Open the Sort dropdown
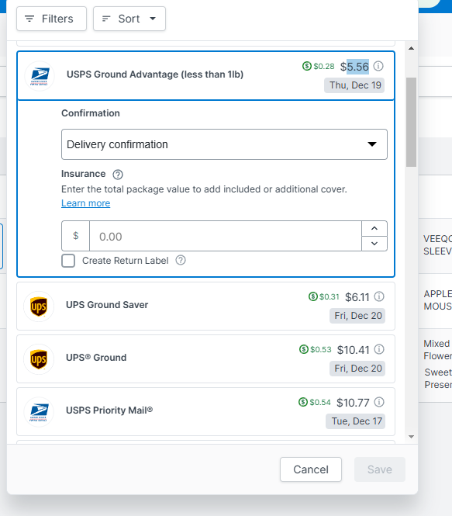 (129, 19)
